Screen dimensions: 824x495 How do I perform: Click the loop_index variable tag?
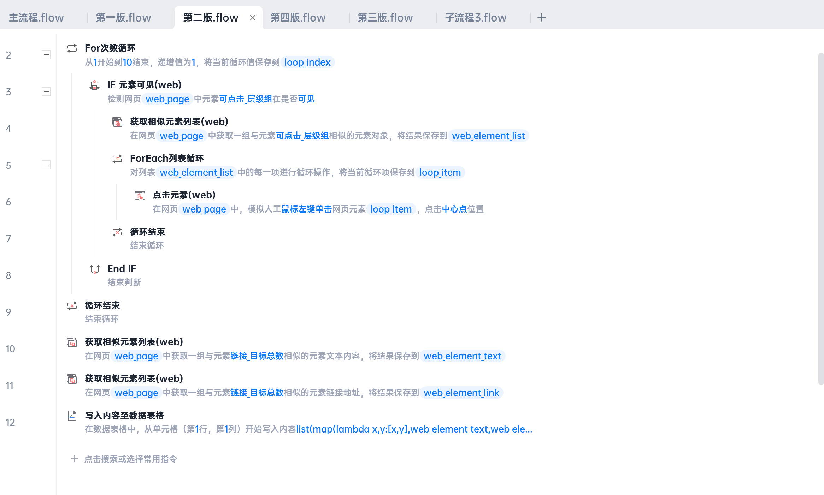pyautogui.click(x=307, y=62)
